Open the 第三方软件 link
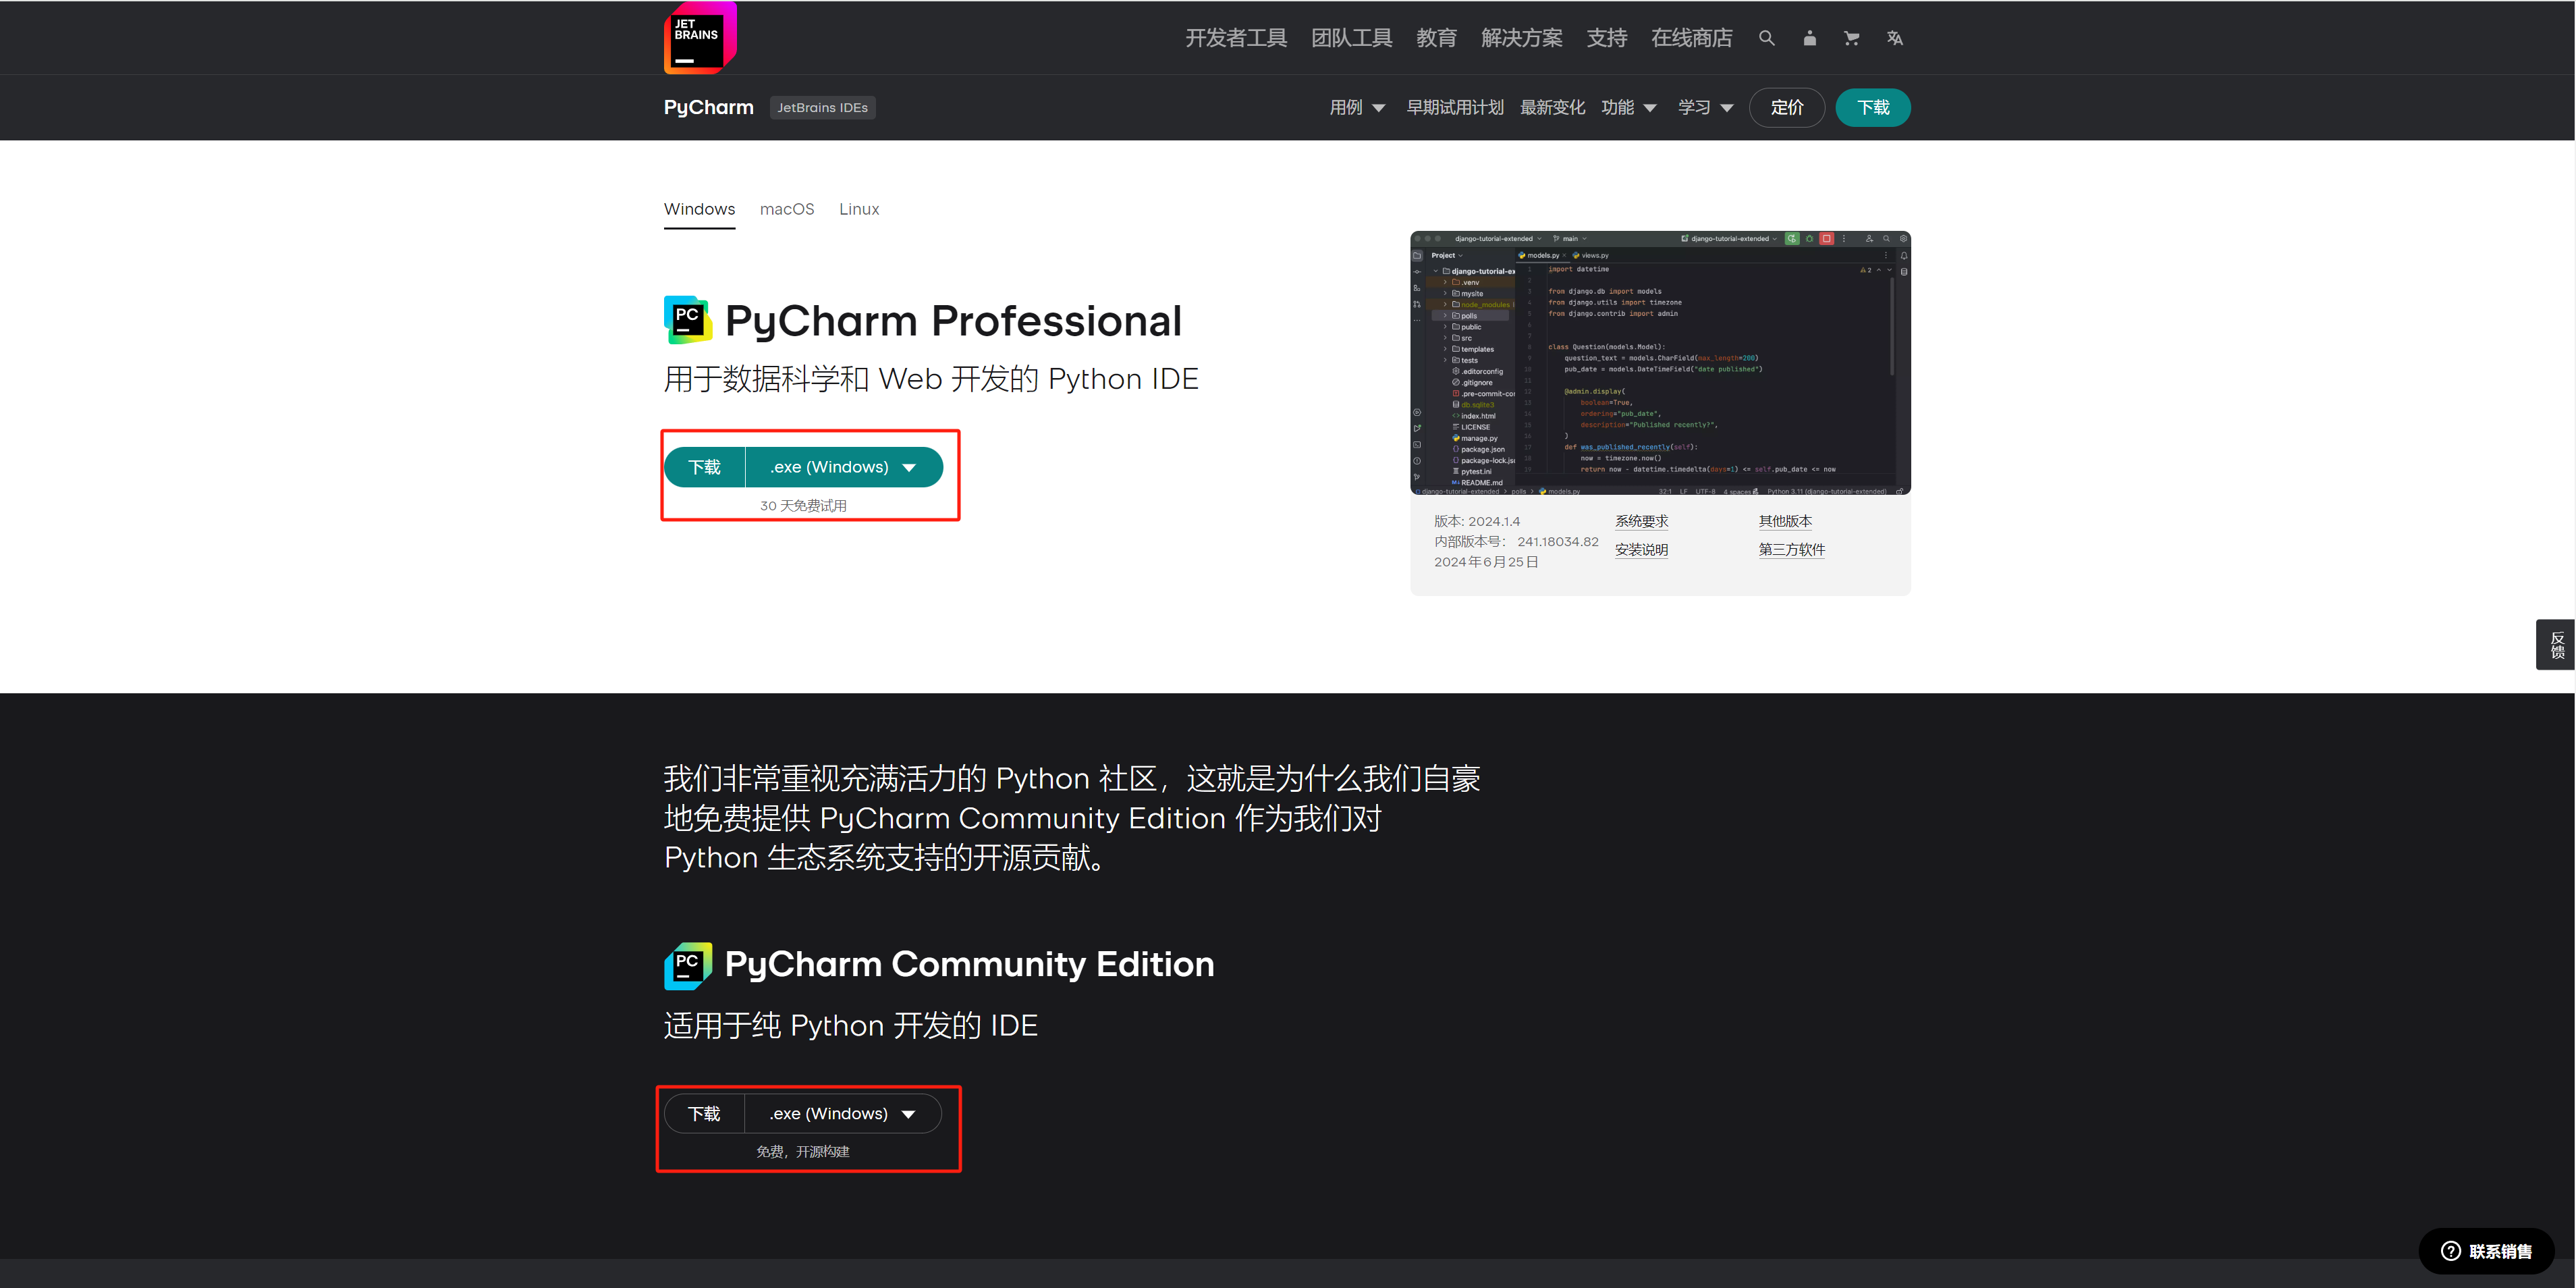Viewport: 2576px width, 1288px height. 1791,550
